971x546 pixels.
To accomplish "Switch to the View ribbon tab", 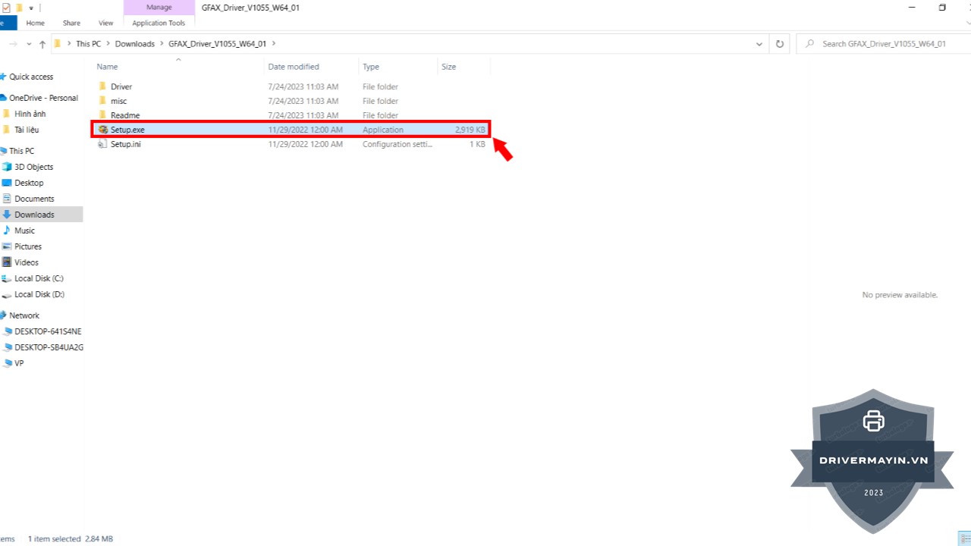I will 106,23.
